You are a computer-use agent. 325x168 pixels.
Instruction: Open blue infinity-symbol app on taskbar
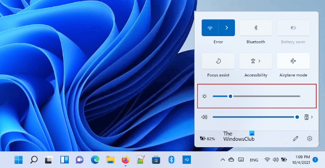187,160
